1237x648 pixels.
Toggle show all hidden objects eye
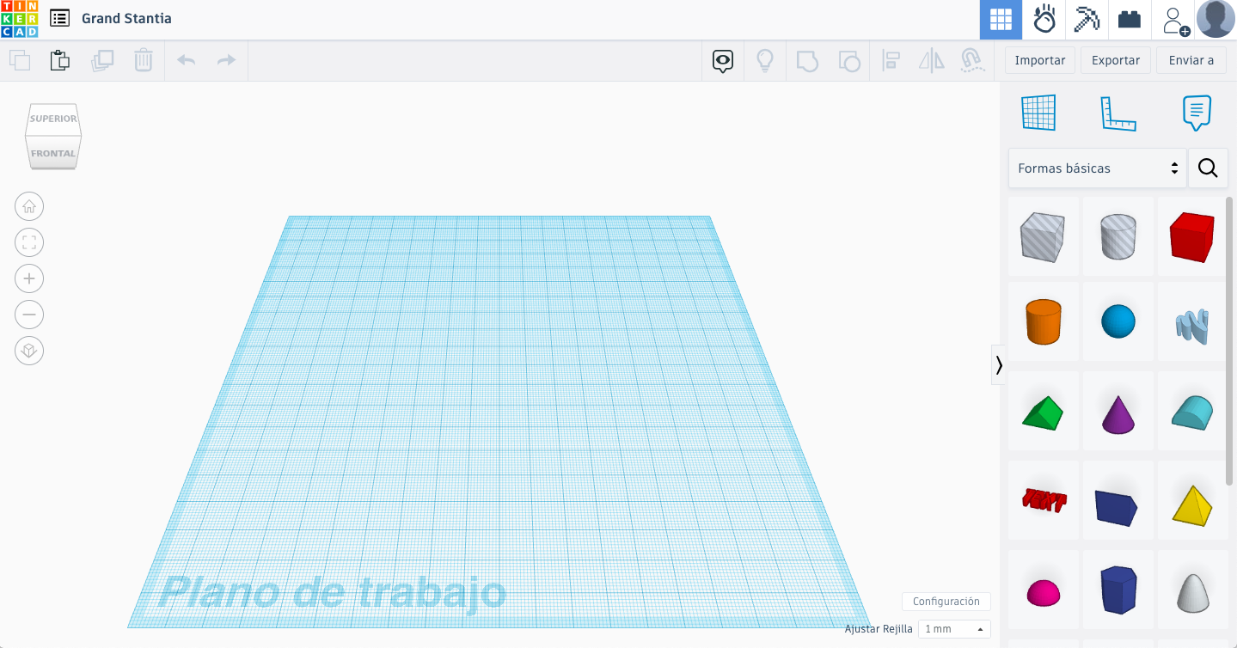coord(723,60)
